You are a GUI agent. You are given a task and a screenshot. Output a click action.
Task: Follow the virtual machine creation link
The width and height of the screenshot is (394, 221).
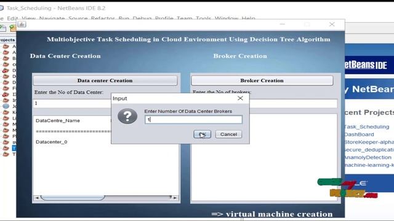pos(272,214)
